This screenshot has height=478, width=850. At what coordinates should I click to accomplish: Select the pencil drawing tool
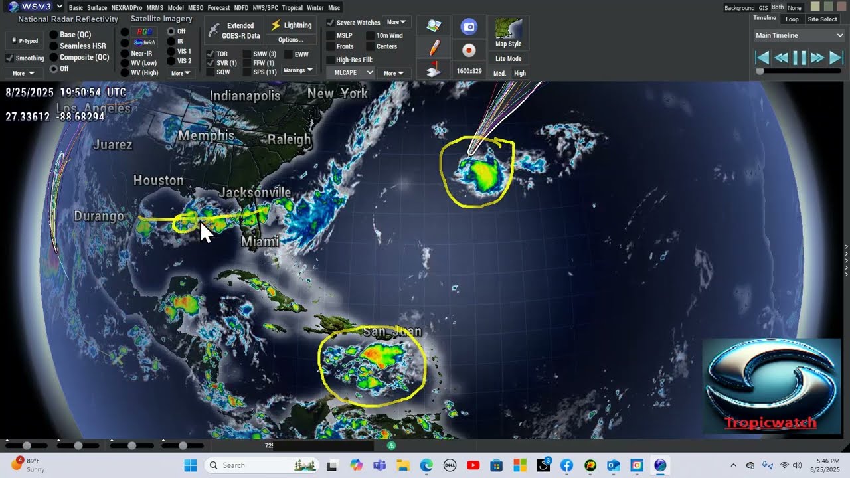(434, 48)
